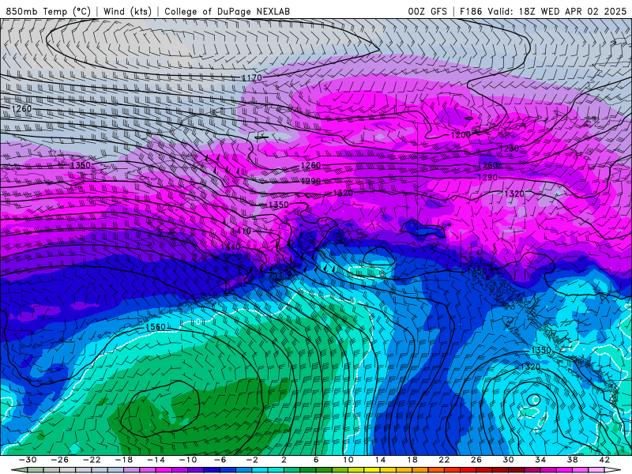This screenshot has width=632, height=474.
Task: Click the -18 color scale value
Action: (x=124, y=460)
